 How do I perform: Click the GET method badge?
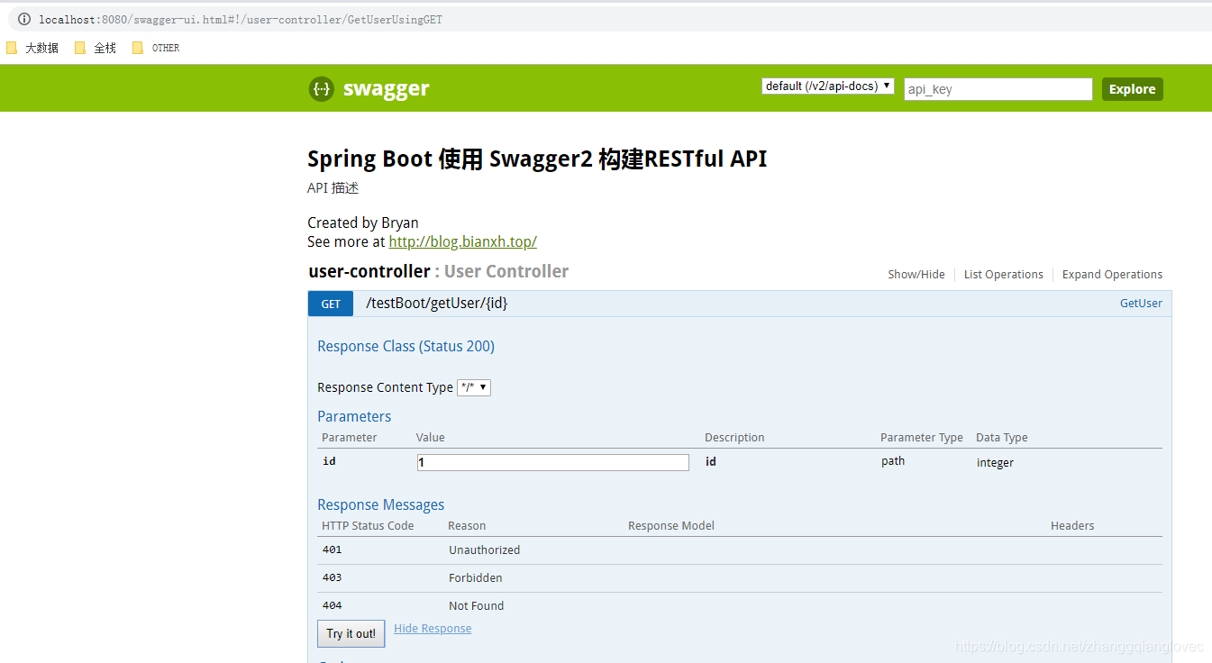(331, 304)
